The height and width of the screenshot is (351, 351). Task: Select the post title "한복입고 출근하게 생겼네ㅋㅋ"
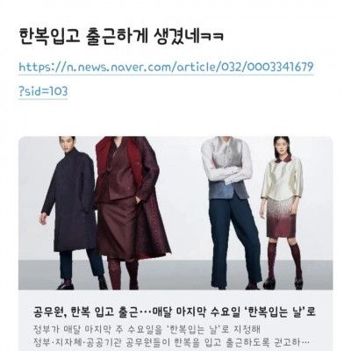click(x=121, y=36)
